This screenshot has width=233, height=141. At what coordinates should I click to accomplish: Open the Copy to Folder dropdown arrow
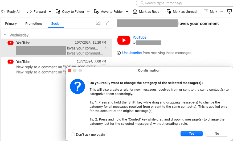[88, 12]
